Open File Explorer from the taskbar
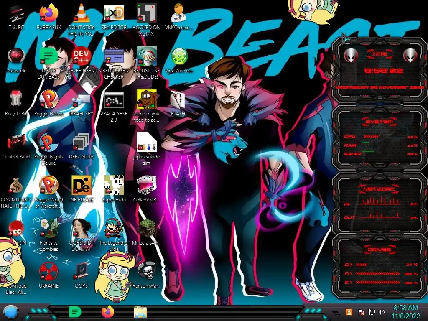Screen dimensions: 428x321 pos(140,312)
